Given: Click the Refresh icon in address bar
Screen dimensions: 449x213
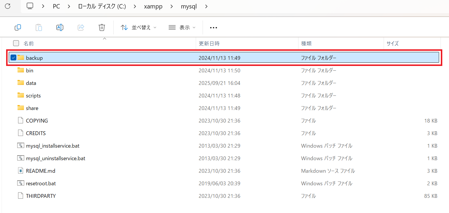Looking at the screenshot, I should [x=8, y=6].
